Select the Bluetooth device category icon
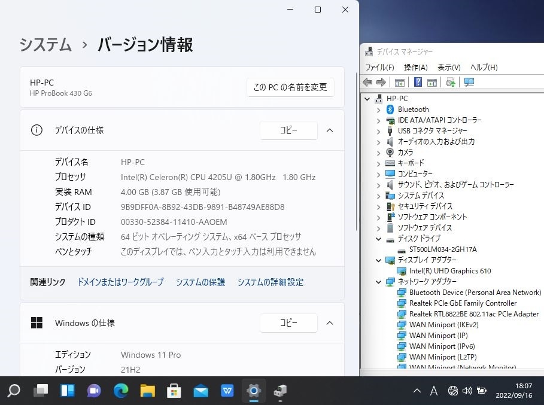The width and height of the screenshot is (544, 405). coord(390,109)
